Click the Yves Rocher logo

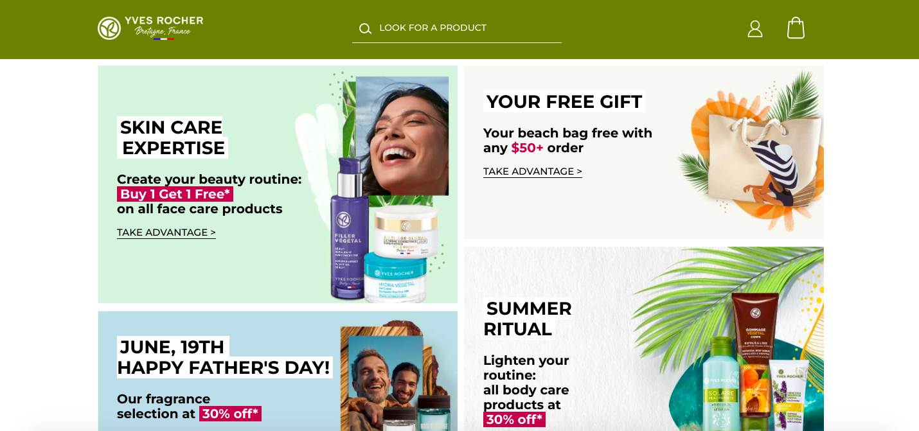click(x=150, y=28)
